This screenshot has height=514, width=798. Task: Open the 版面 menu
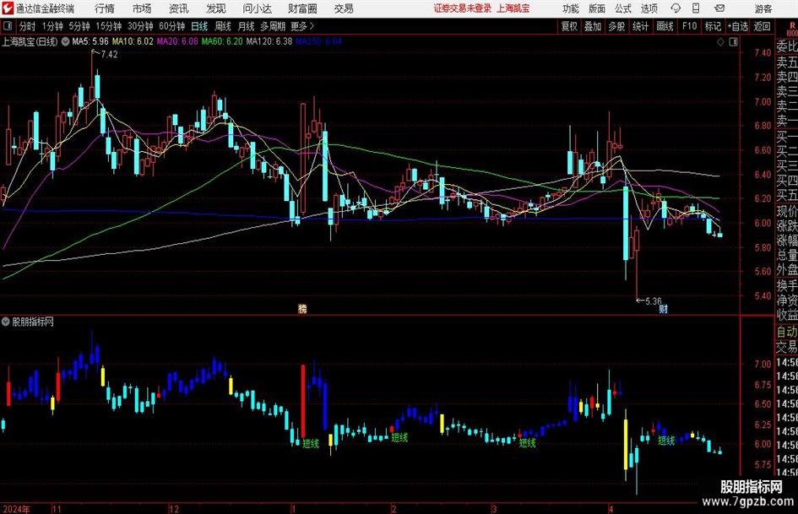pyautogui.click(x=596, y=8)
